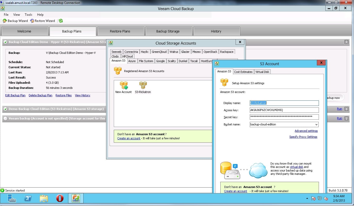Switch to the Glacier storage tab
The image size is (354, 206).
click(x=185, y=52)
